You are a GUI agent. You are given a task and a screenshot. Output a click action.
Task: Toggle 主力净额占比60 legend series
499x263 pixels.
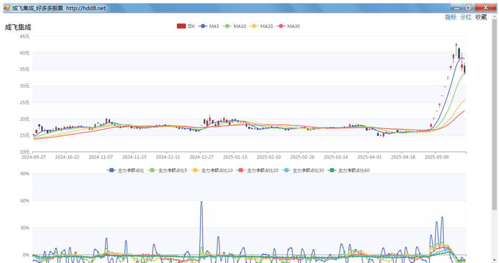click(x=348, y=170)
